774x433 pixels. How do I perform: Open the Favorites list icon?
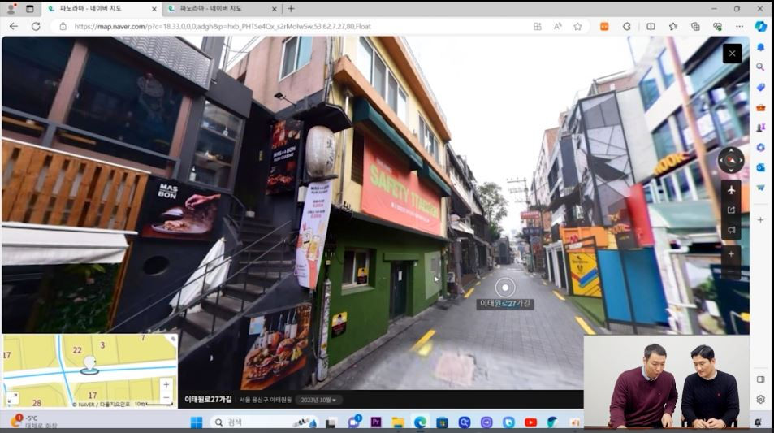(x=673, y=27)
